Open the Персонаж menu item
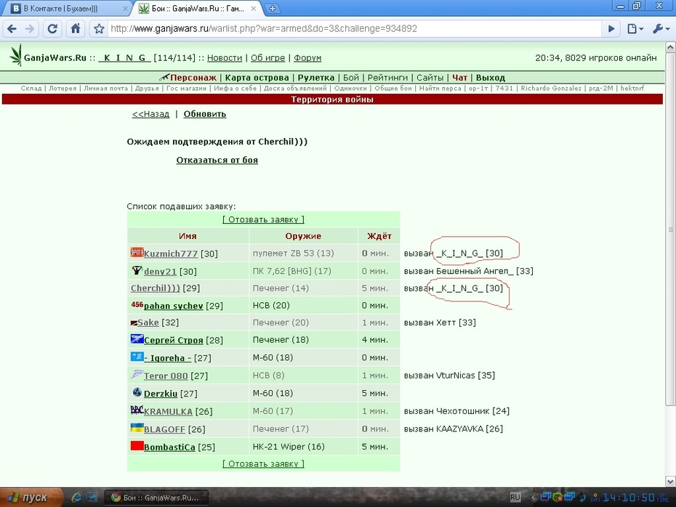The width and height of the screenshot is (676, 507). tap(193, 78)
